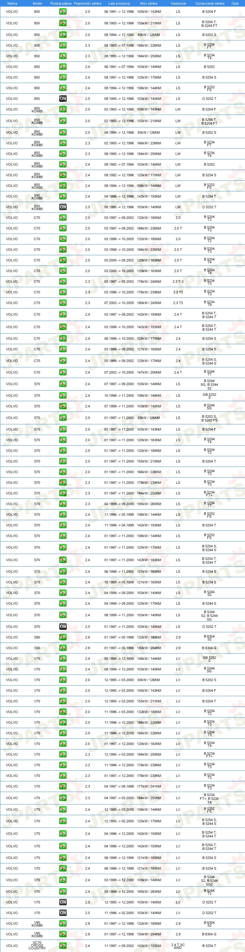Click the '07.1997 -> 09.2000' production years cell
This screenshot has width=245, height=952.
click(x=119, y=384)
